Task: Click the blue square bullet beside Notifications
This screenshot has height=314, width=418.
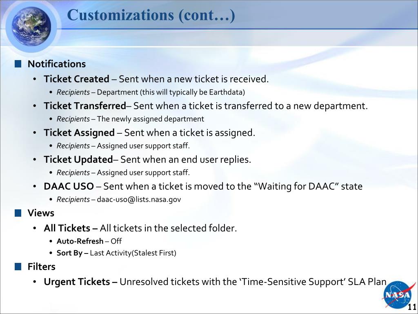Action: click(x=18, y=64)
